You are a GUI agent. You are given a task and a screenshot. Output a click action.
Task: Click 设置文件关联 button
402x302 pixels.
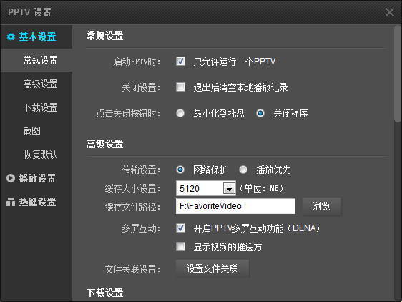(x=212, y=268)
